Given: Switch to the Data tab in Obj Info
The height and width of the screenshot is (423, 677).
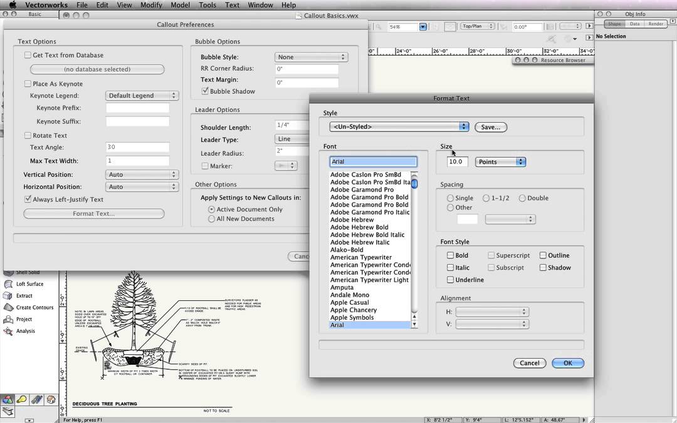Looking at the screenshot, I should 634,24.
